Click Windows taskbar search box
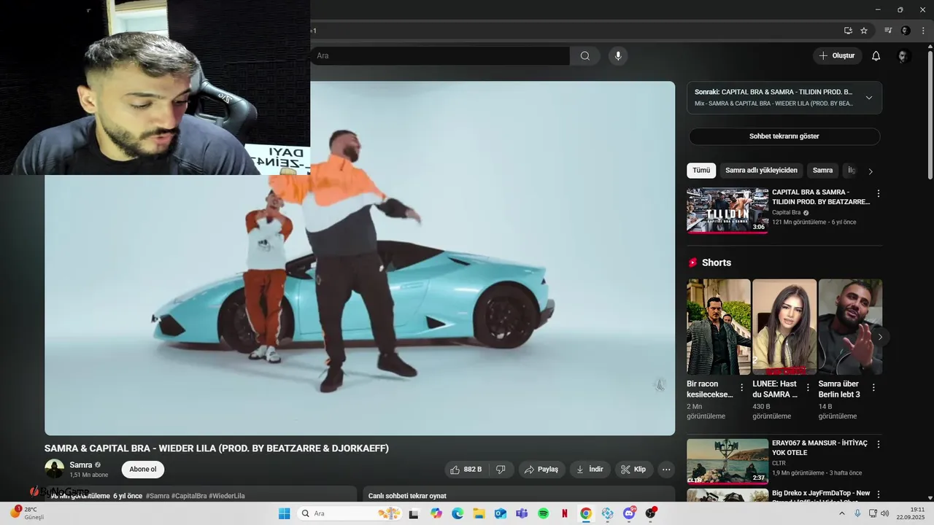This screenshot has height=525, width=934. pos(350,513)
